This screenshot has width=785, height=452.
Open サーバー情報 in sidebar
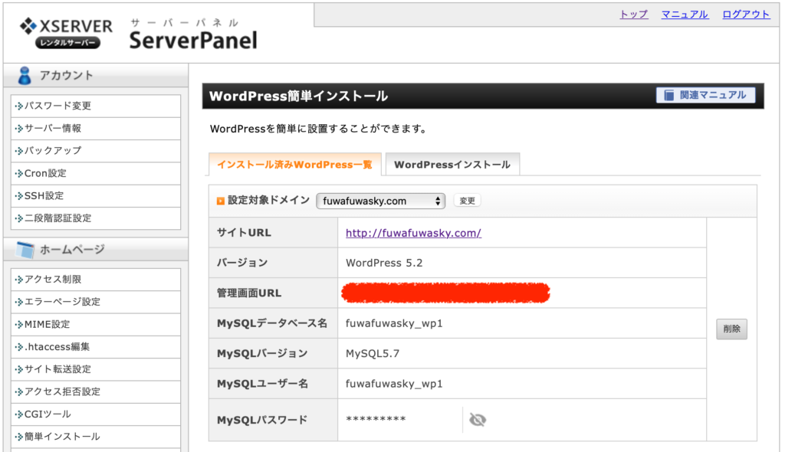[96, 129]
